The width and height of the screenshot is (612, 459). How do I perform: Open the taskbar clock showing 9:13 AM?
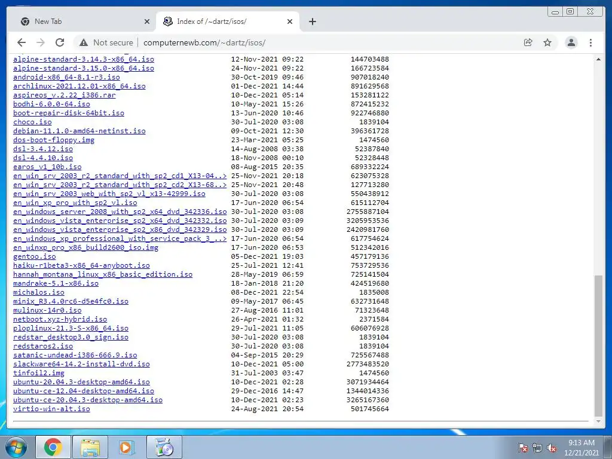(581, 448)
